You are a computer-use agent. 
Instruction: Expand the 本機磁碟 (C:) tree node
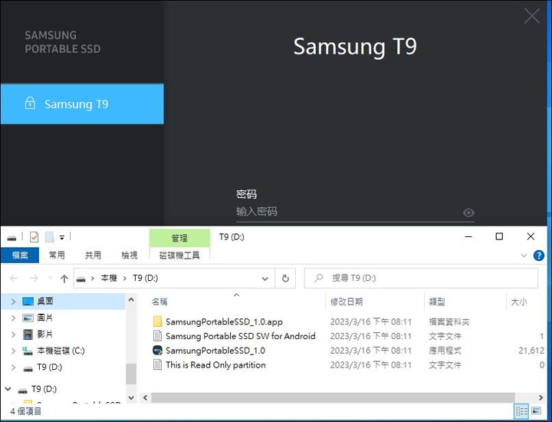pos(13,351)
